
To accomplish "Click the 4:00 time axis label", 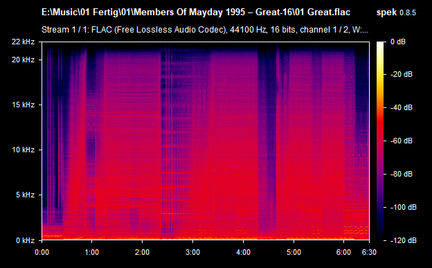I will tap(243, 252).
